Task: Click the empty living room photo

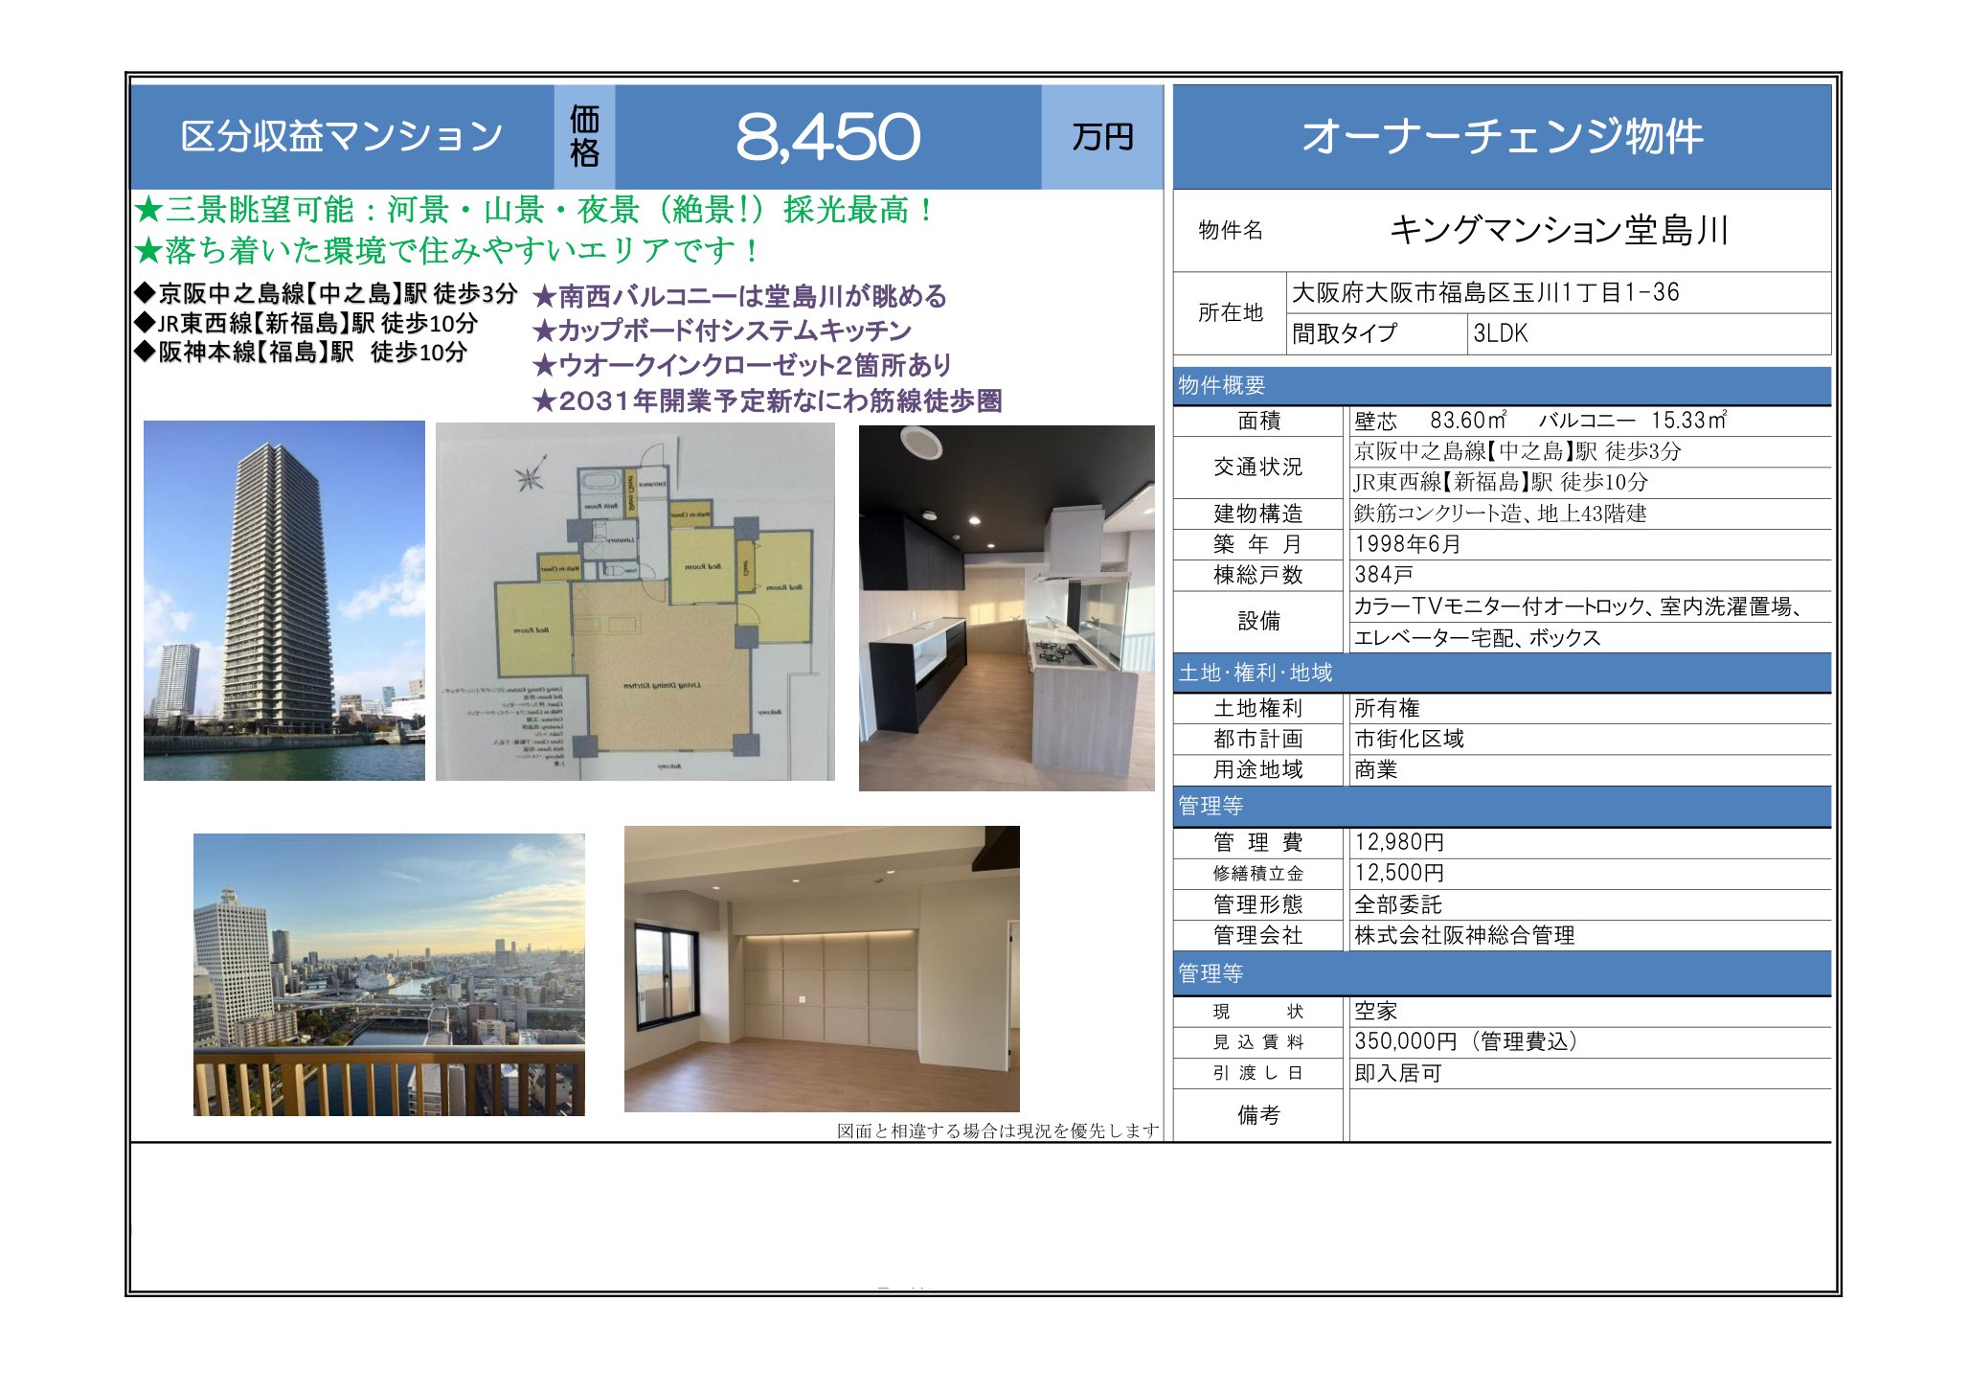Action: 821,968
